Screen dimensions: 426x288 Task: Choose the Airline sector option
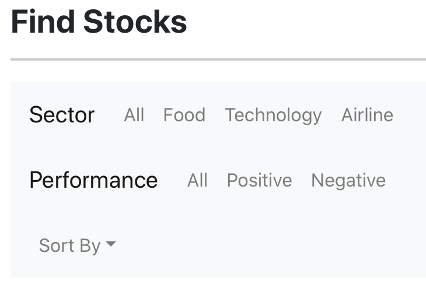[x=367, y=115]
